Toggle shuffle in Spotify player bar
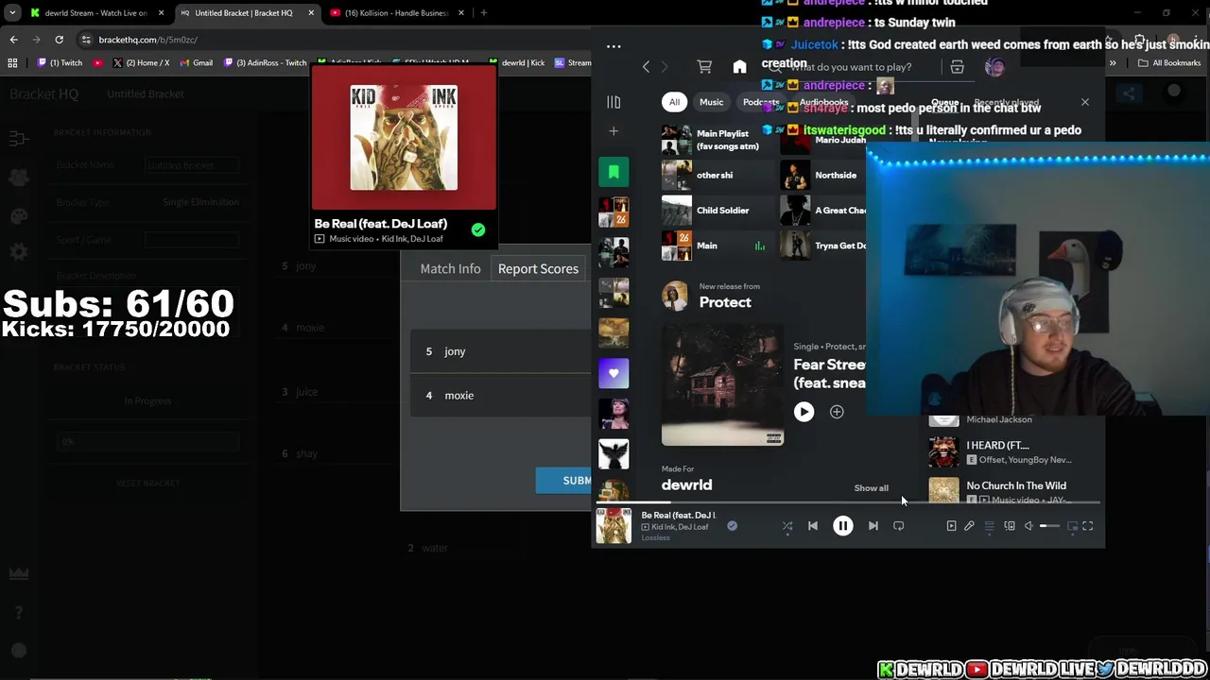Image resolution: width=1210 pixels, height=680 pixels. pyautogui.click(x=786, y=526)
